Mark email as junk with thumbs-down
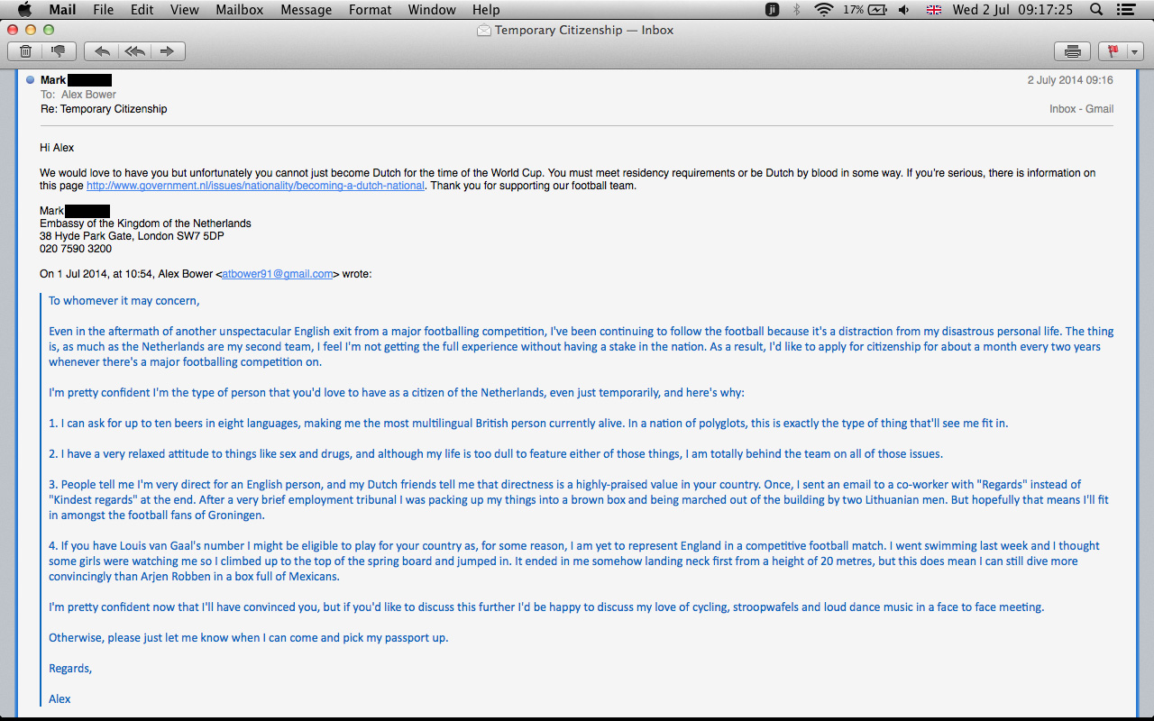1154x721 pixels. tap(59, 51)
